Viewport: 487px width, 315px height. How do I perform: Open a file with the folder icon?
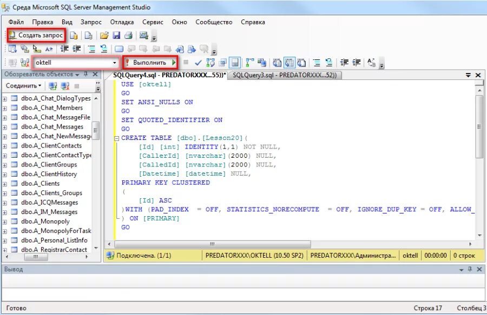(104, 35)
